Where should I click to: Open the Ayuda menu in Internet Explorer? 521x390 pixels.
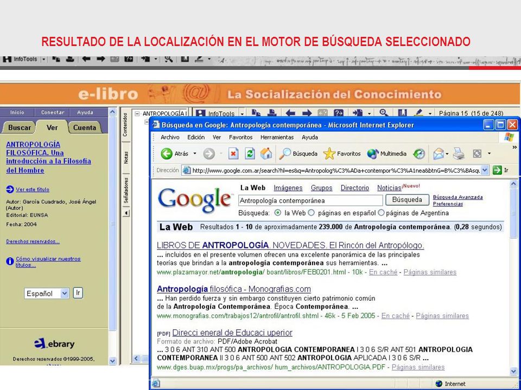coord(310,137)
